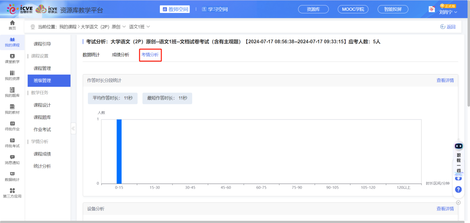Open 我的教材 sidebar icon
The image size is (470, 223).
(12, 109)
